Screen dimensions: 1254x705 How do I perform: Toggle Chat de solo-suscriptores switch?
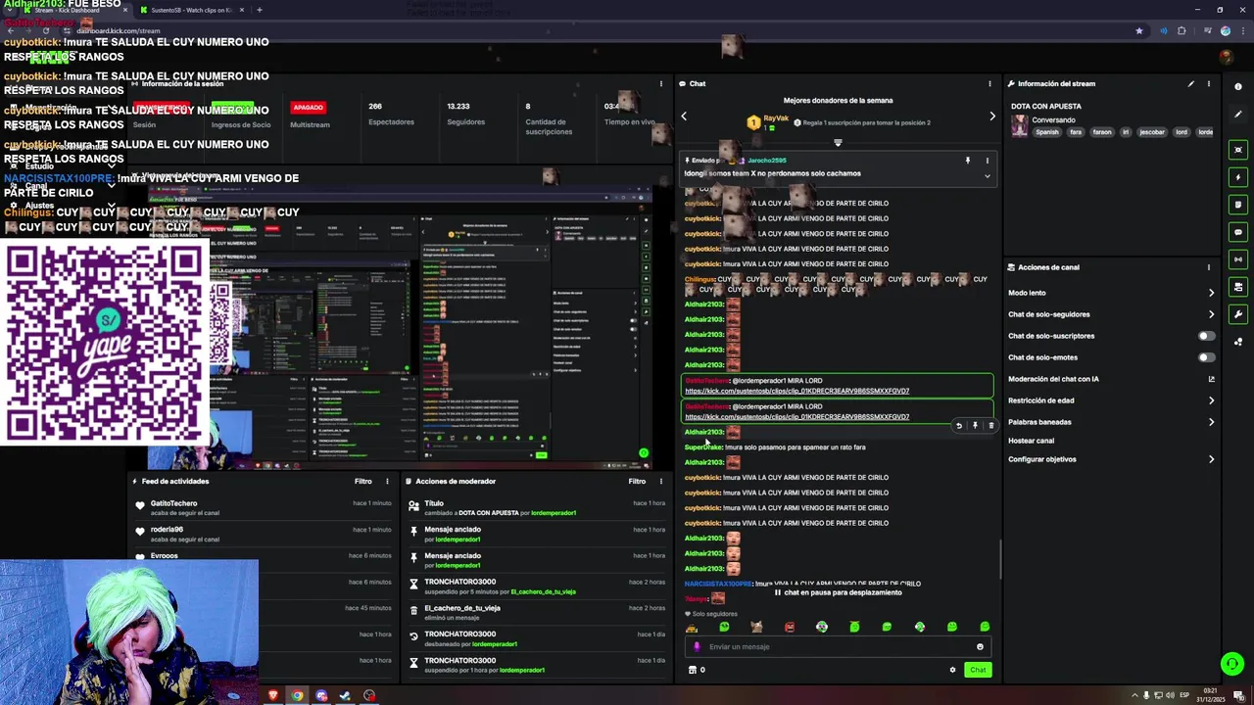[1207, 336]
